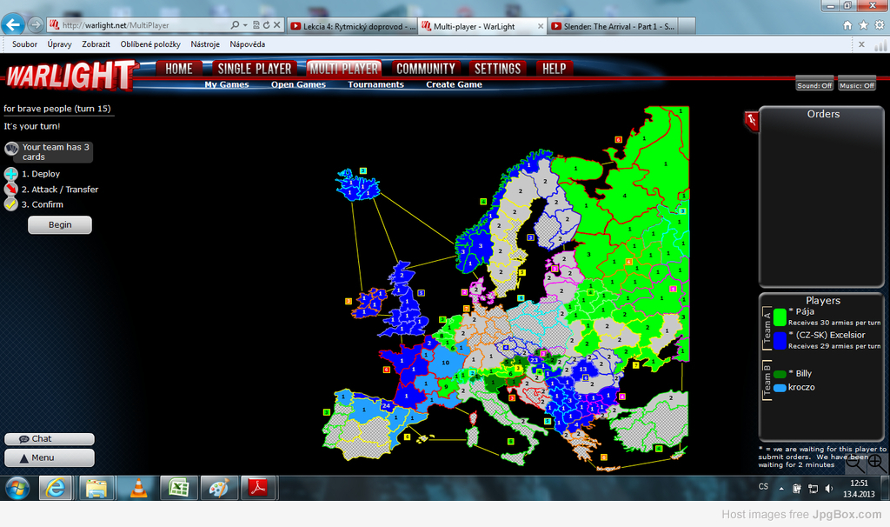Click Pája's green player color swatch
This screenshot has width=890, height=527.
tap(780, 316)
